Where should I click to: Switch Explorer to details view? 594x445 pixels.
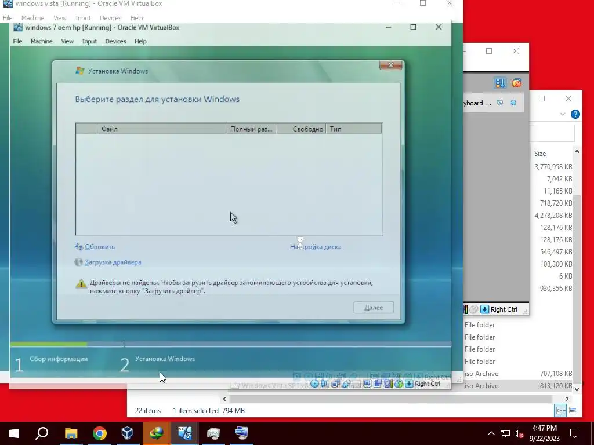[560, 410]
